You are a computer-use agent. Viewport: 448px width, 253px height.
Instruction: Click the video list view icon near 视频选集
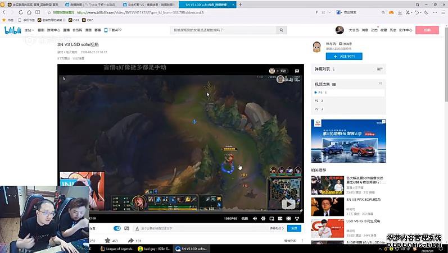pos(334,84)
